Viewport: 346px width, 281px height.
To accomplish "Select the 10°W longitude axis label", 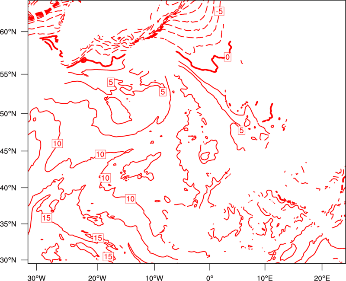I will (154, 278).
